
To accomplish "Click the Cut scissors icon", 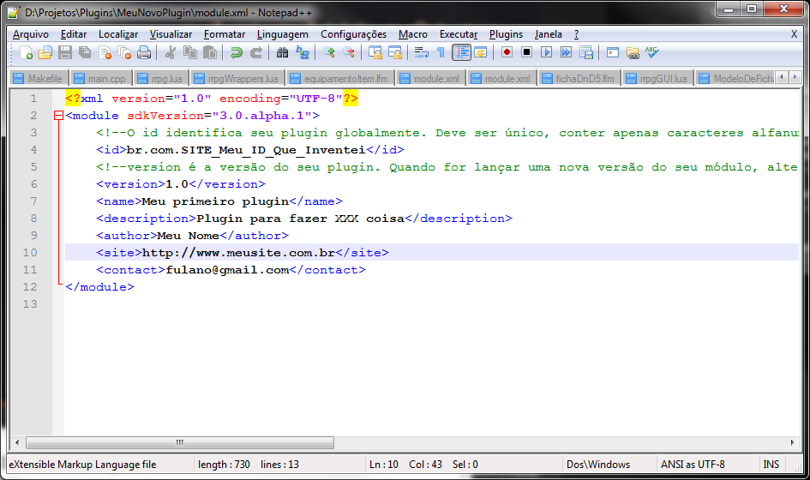I will click(171, 53).
